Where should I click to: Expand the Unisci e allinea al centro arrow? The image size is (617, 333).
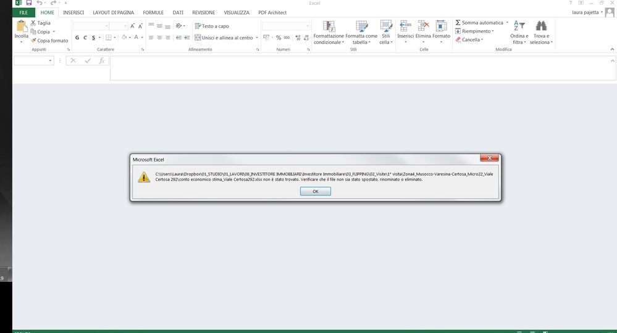click(257, 38)
